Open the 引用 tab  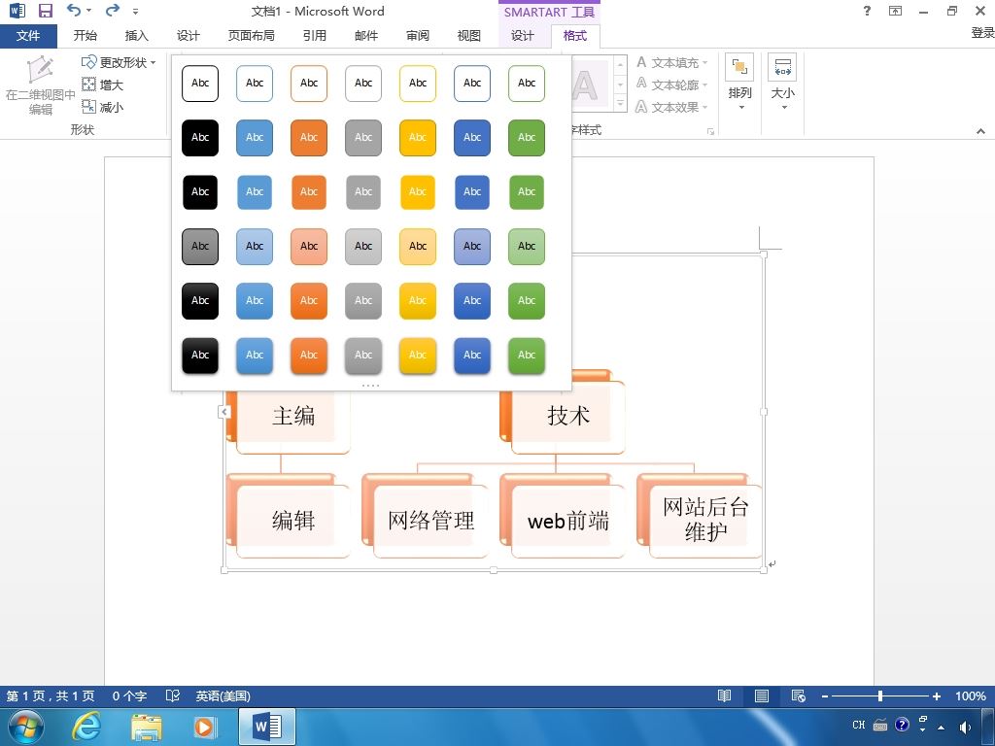pos(314,36)
